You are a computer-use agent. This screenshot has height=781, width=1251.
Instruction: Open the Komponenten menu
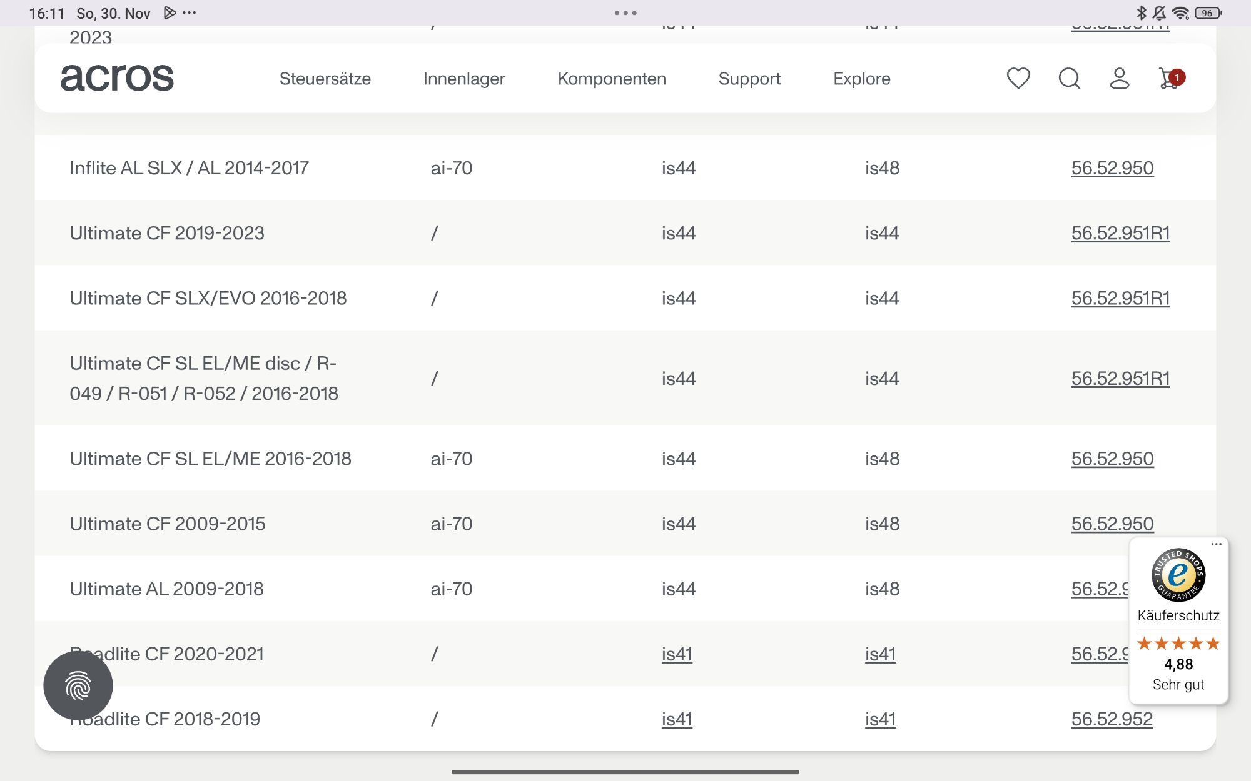[612, 79]
